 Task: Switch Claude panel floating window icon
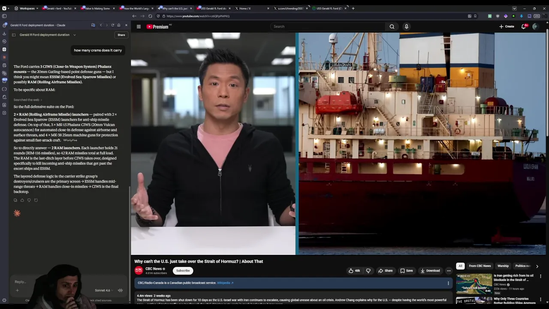click(x=93, y=25)
